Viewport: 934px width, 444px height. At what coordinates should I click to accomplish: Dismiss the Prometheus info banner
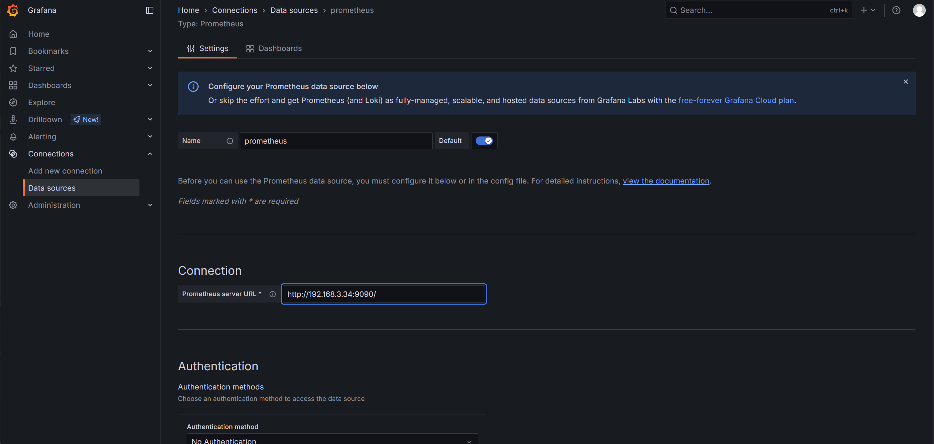pos(905,82)
